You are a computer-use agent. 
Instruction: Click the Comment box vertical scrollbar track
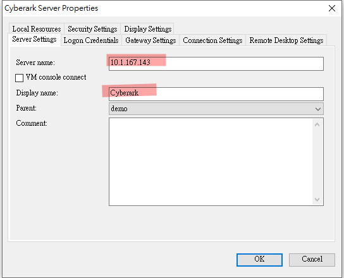coord(317,162)
